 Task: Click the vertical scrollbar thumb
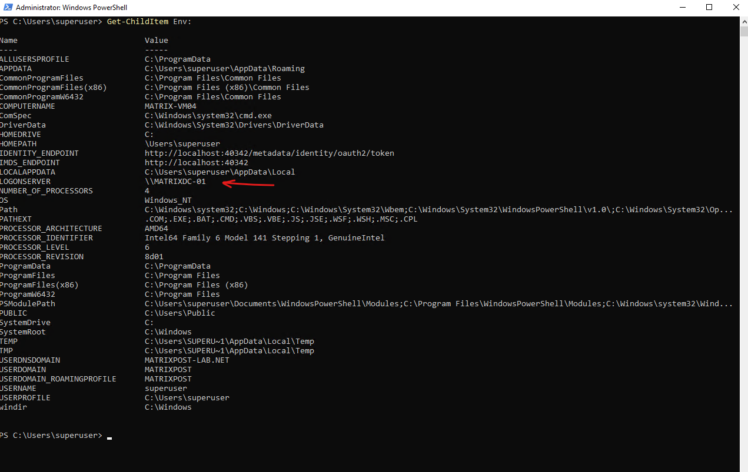743,31
